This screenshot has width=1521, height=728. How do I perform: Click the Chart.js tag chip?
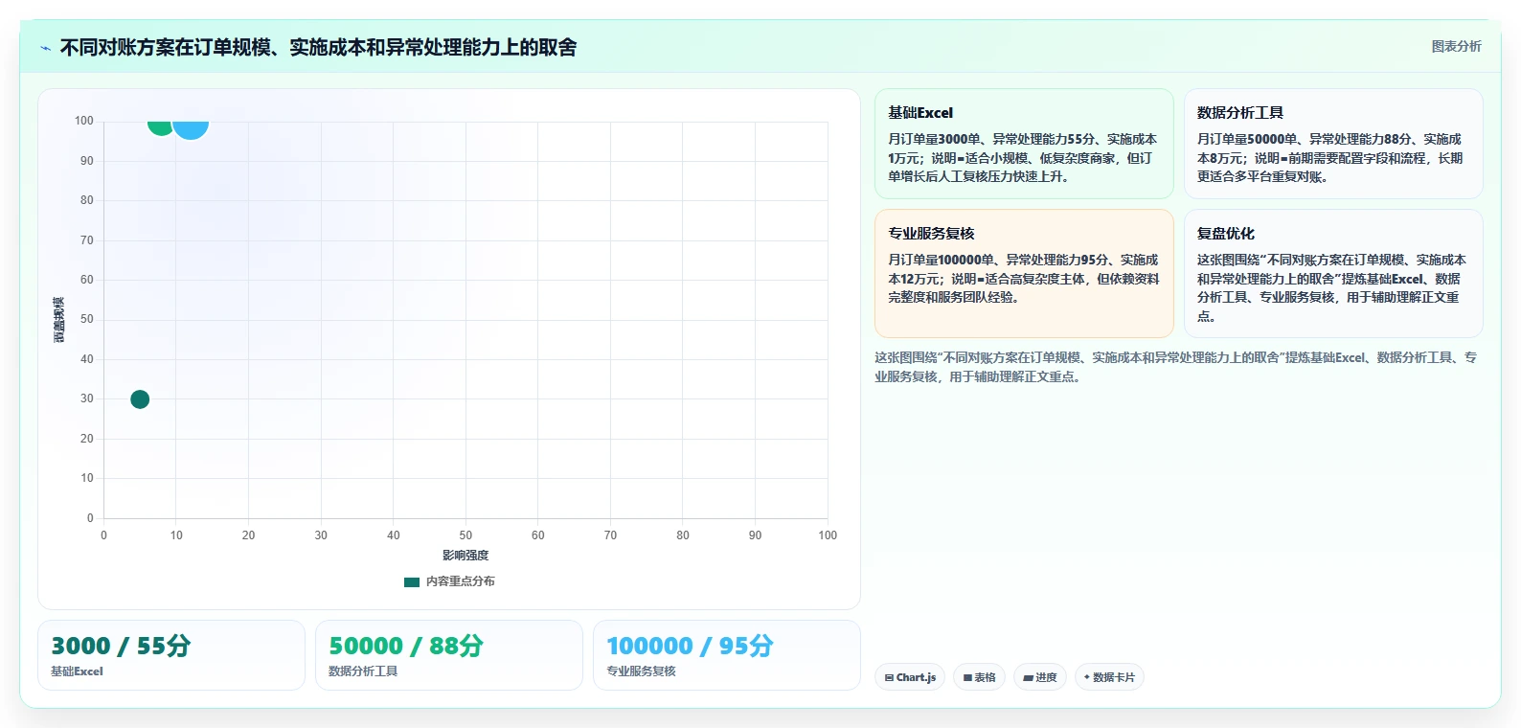pyautogui.click(x=910, y=677)
